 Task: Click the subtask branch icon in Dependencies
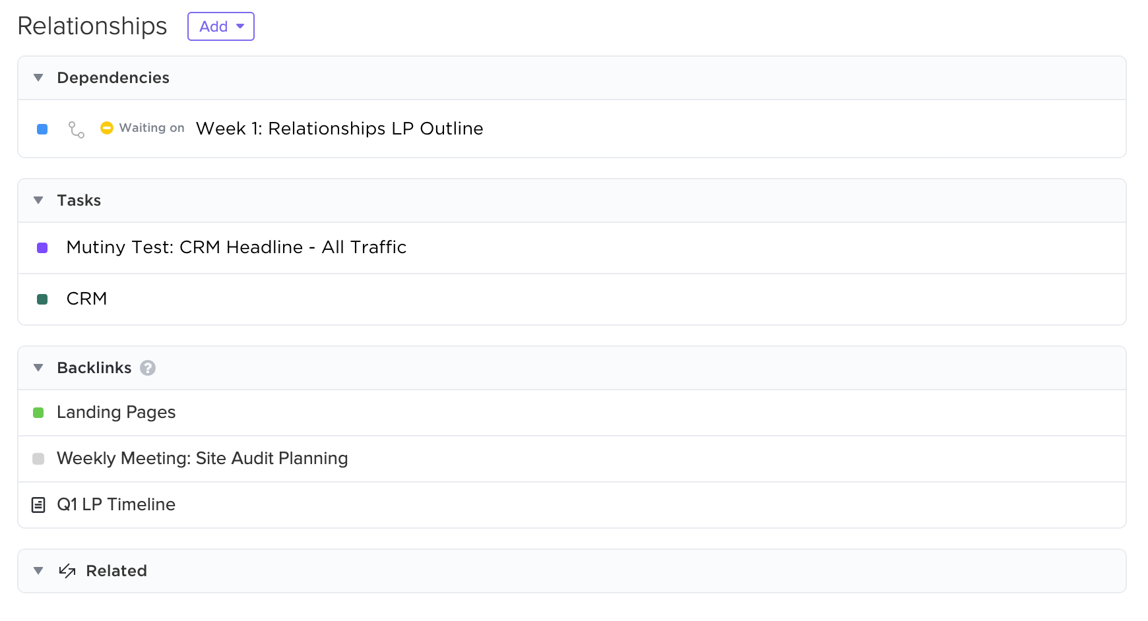(x=77, y=129)
